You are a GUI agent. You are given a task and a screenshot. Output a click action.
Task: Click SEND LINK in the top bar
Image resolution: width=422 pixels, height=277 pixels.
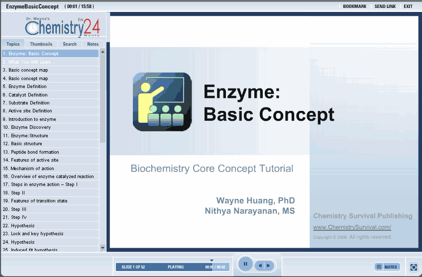pyautogui.click(x=385, y=6)
